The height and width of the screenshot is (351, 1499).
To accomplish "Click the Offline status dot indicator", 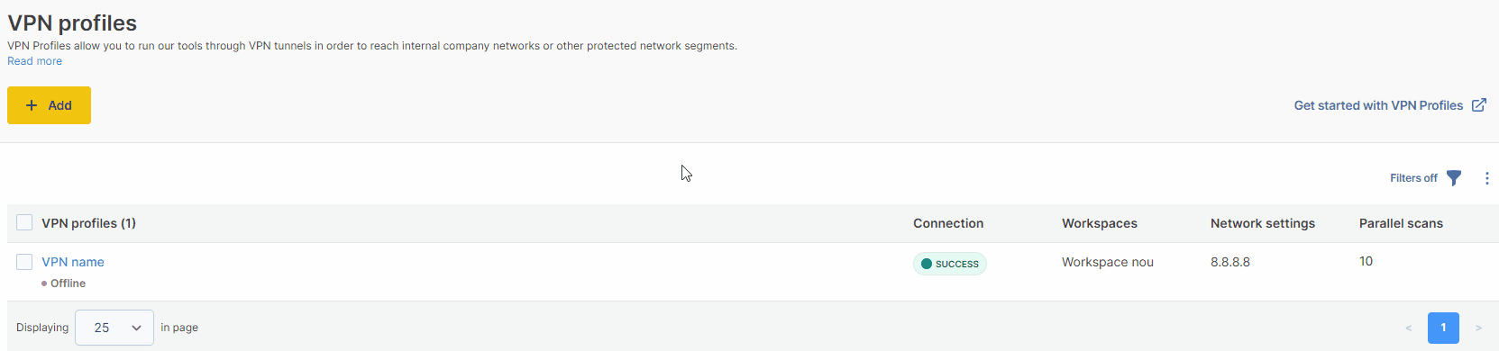I will pyautogui.click(x=44, y=283).
